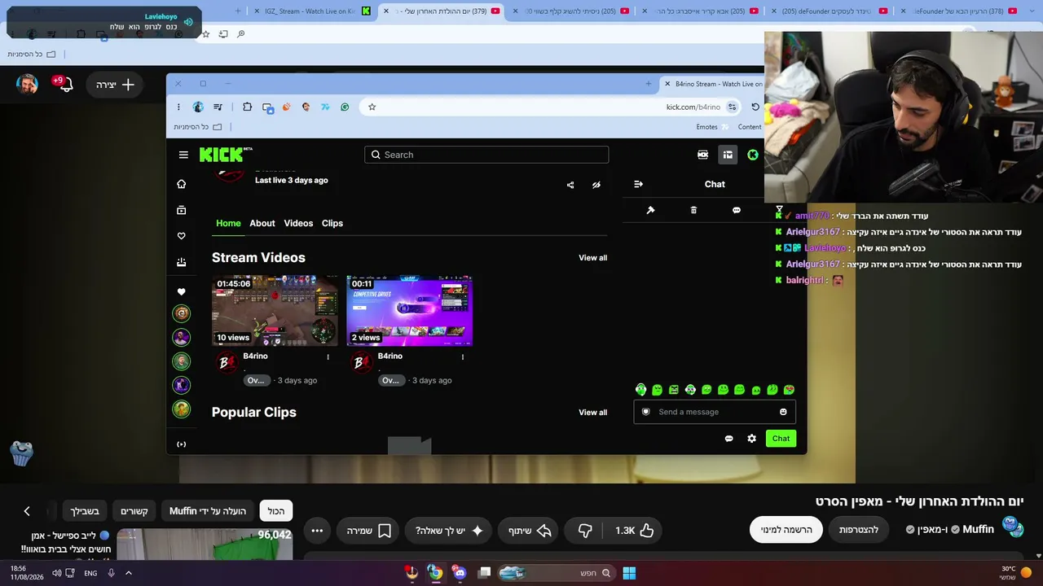Select the B4rino Stream browser tab
Viewport: 1043px width, 586px height.
714,84
